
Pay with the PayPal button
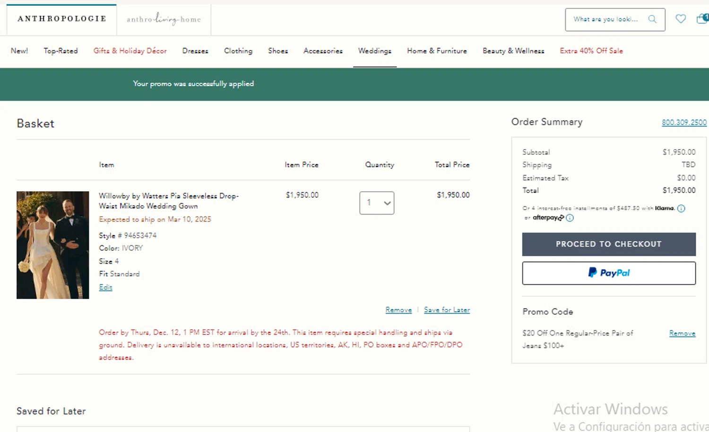(609, 273)
